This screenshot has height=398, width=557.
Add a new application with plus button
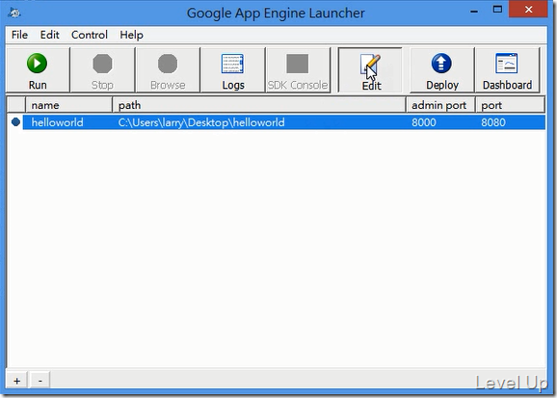pyautogui.click(x=16, y=381)
